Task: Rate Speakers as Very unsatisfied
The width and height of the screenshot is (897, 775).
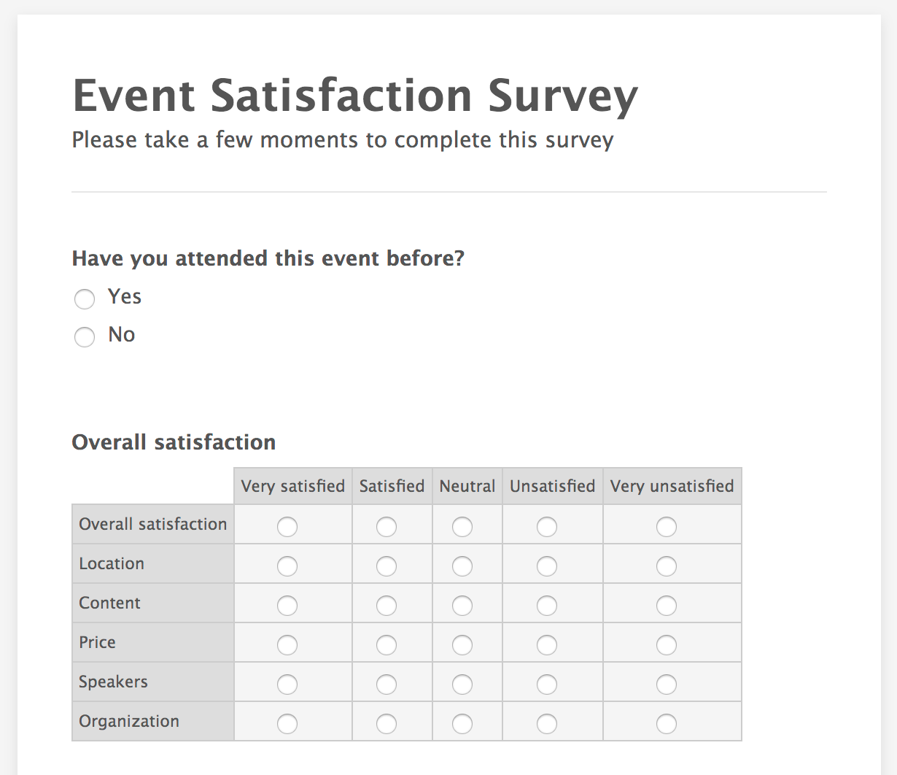Action: coord(667,685)
